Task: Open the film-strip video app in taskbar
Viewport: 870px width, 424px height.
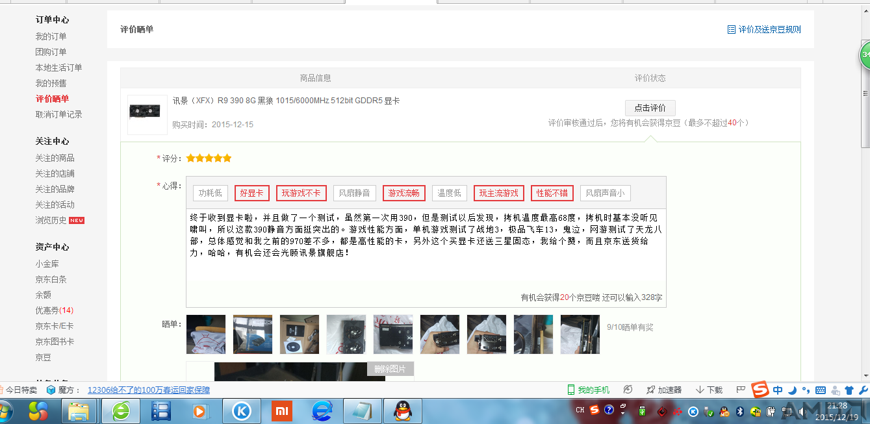Action: (160, 411)
